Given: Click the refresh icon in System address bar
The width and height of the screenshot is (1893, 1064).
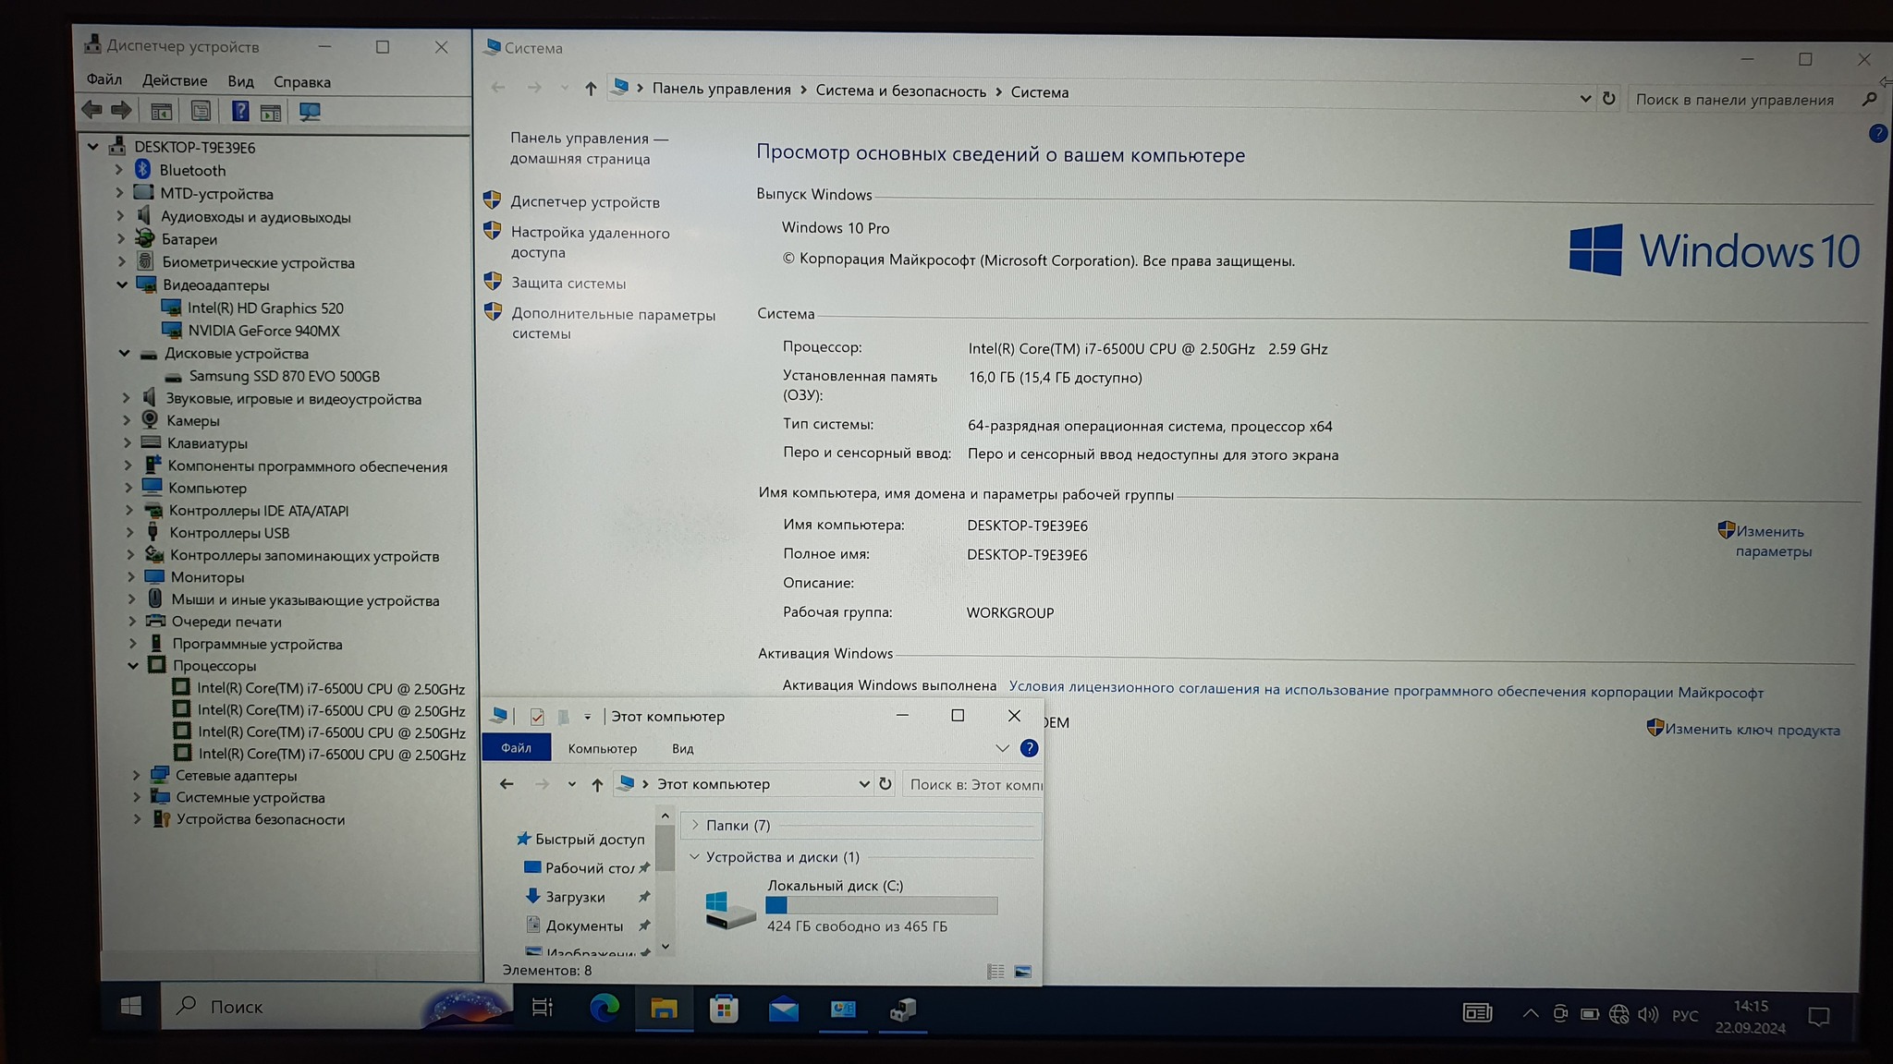Looking at the screenshot, I should 1608,98.
